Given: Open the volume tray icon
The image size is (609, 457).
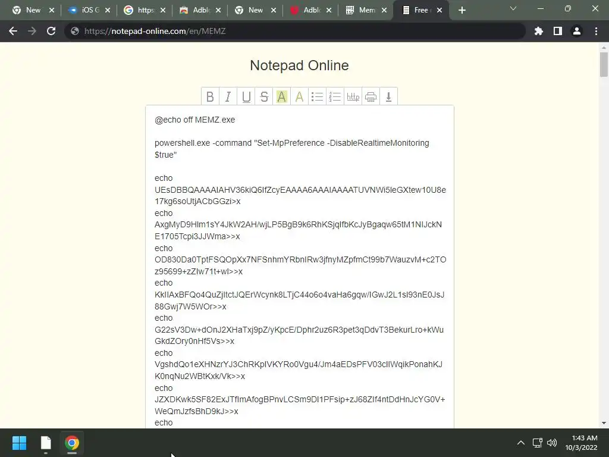Looking at the screenshot, I should click(552, 443).
